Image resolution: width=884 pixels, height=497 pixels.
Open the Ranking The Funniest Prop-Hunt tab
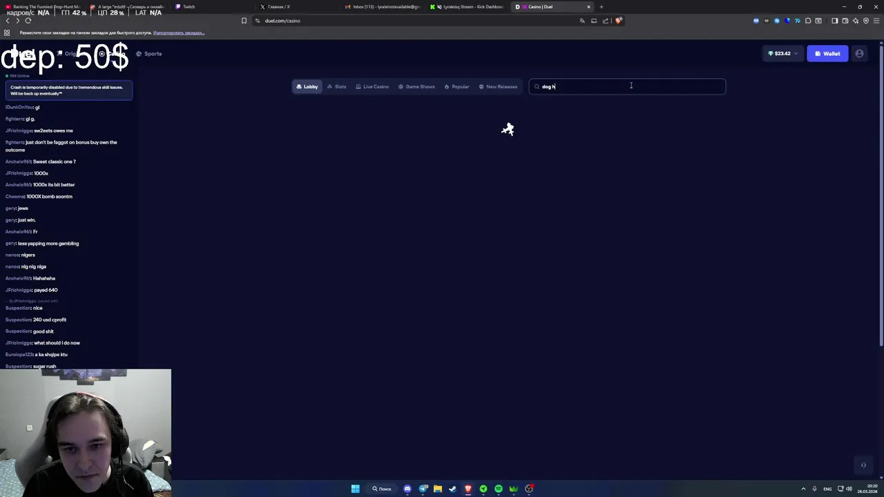[x=43, y=6]
